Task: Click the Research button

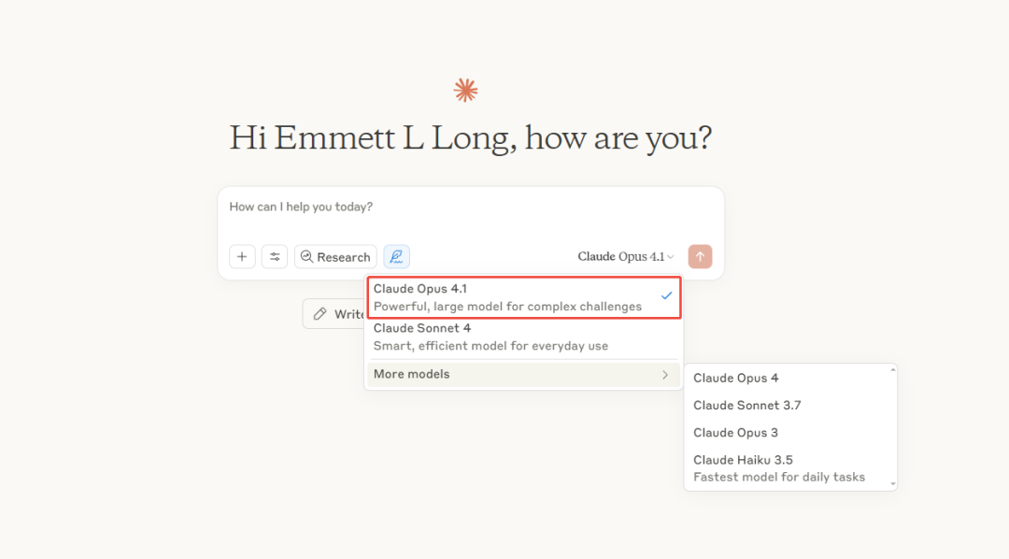Action: click(x=335, y=256)
